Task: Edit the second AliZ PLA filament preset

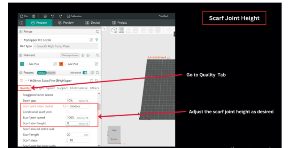Action: (96, 64)
